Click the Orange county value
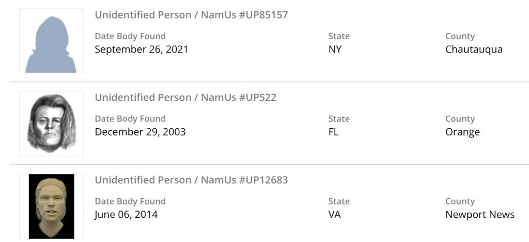The height and width of the screenshot is (242, 529). click(x=462, y=132)
